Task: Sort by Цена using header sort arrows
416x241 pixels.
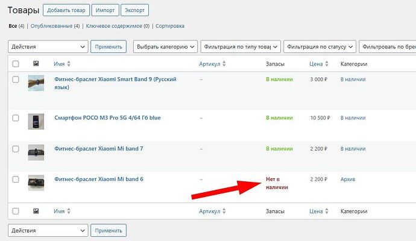Action: [327, 64]
